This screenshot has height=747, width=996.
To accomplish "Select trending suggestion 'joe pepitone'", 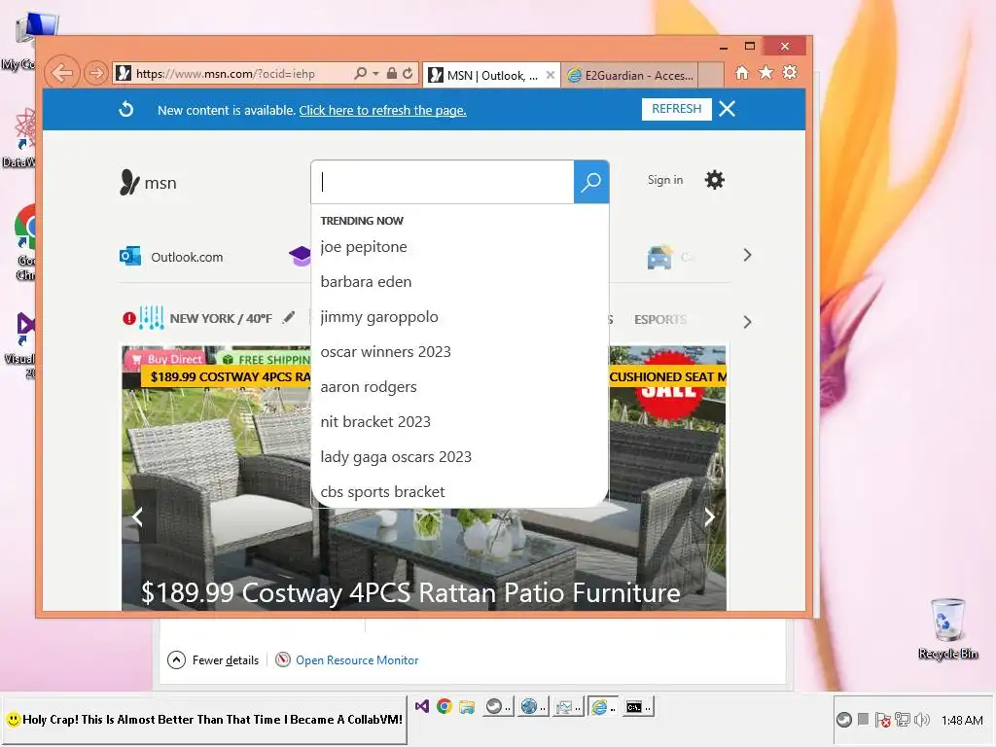I will (364, 247).
